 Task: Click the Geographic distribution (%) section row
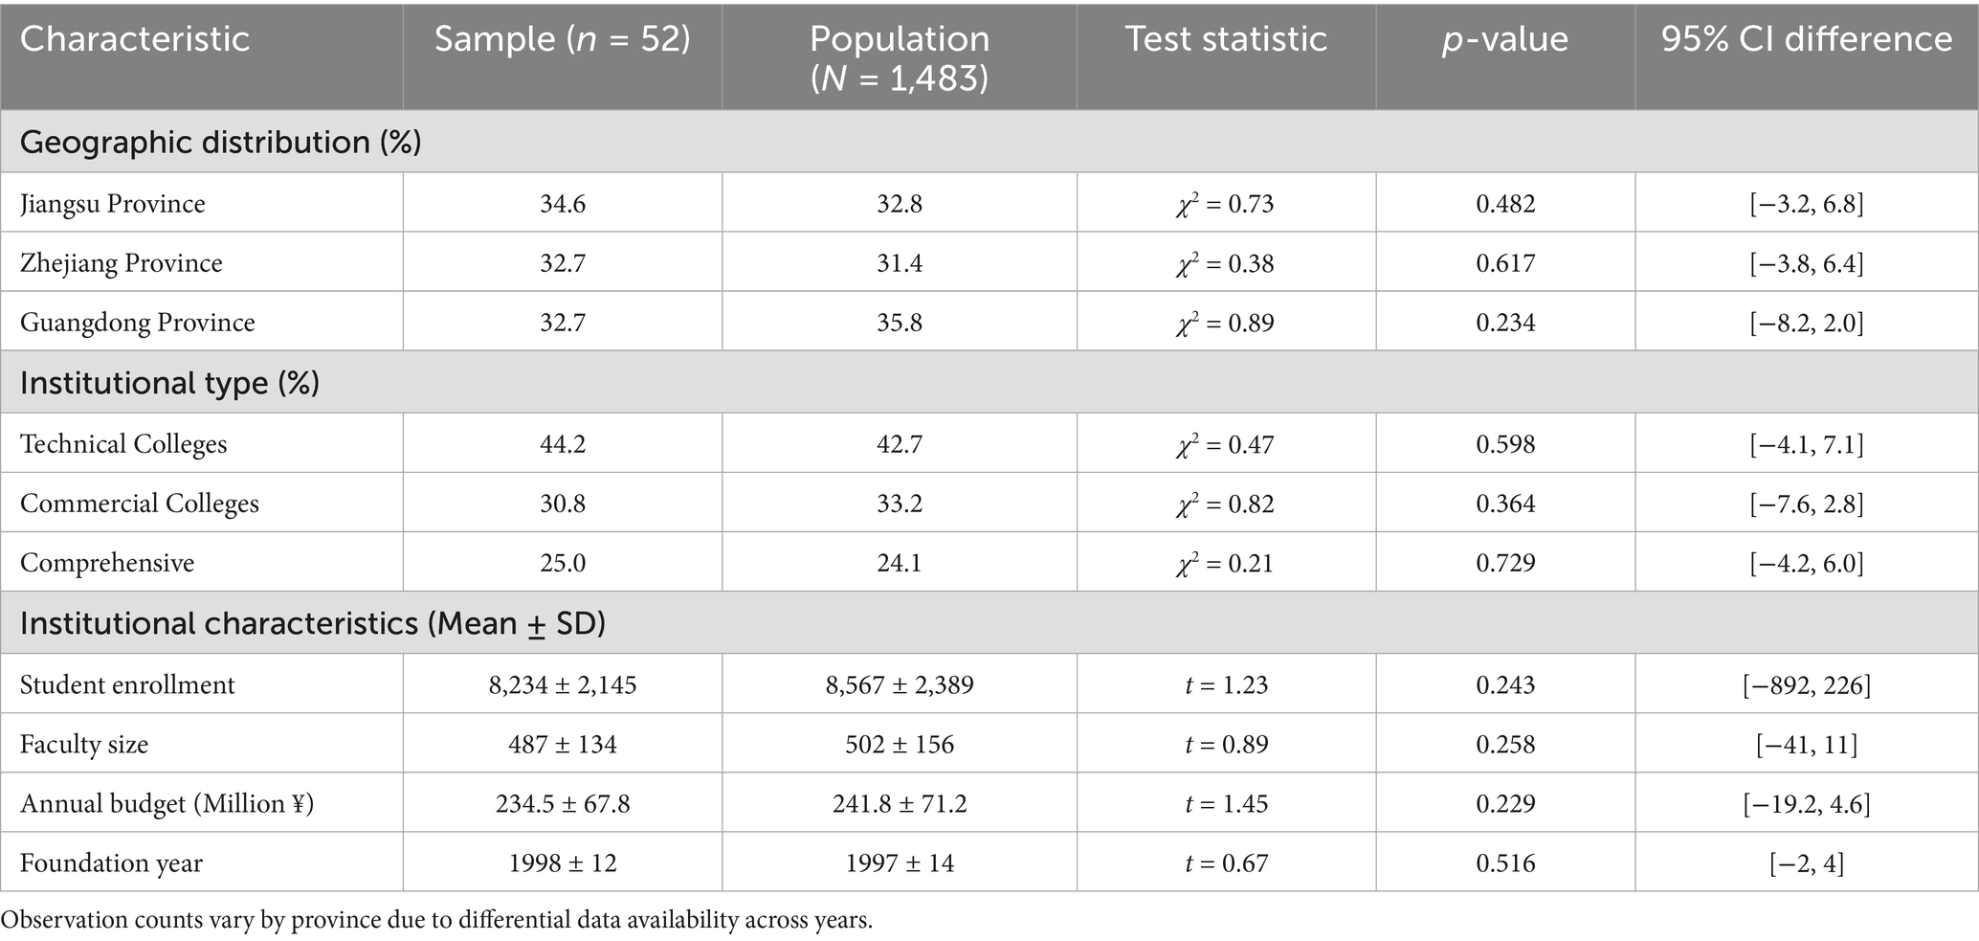[x=220, y=142]
